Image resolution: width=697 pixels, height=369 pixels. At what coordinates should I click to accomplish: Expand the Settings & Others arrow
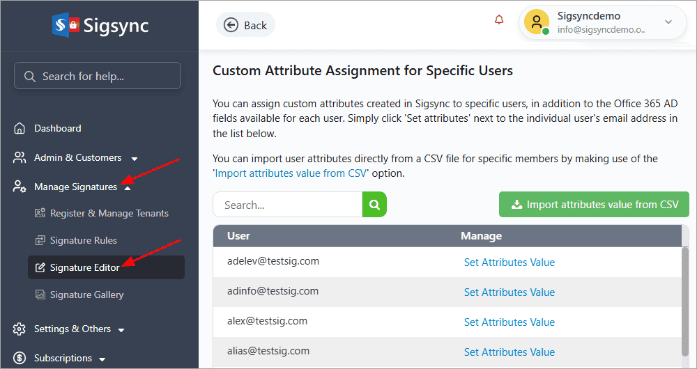point(121,329)
